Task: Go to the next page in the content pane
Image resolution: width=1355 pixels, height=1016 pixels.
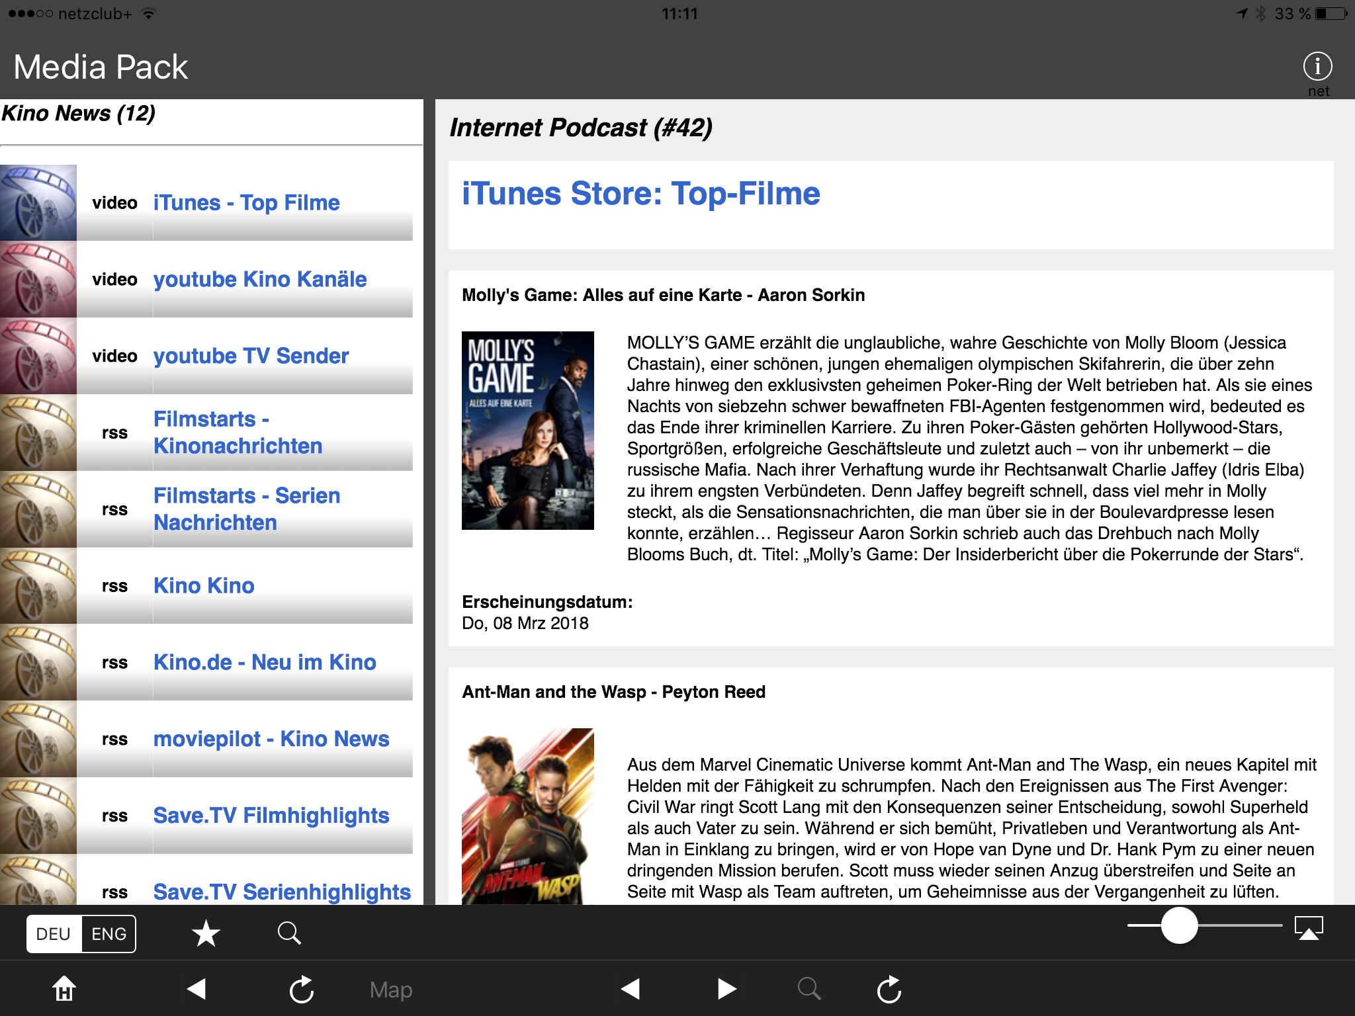Action: [x=727, y=989]
